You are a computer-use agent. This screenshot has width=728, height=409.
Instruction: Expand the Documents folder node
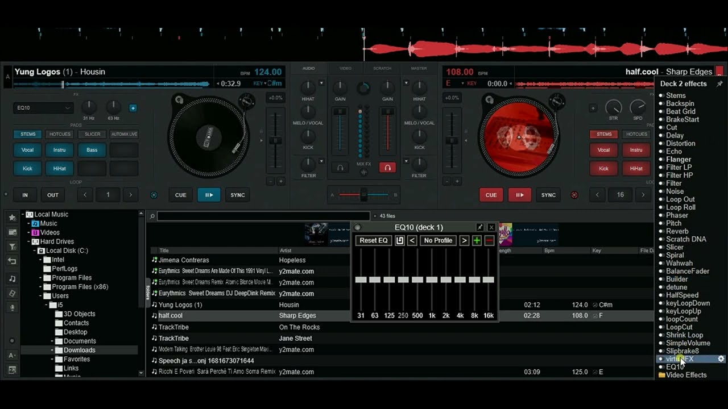[52, 341]
